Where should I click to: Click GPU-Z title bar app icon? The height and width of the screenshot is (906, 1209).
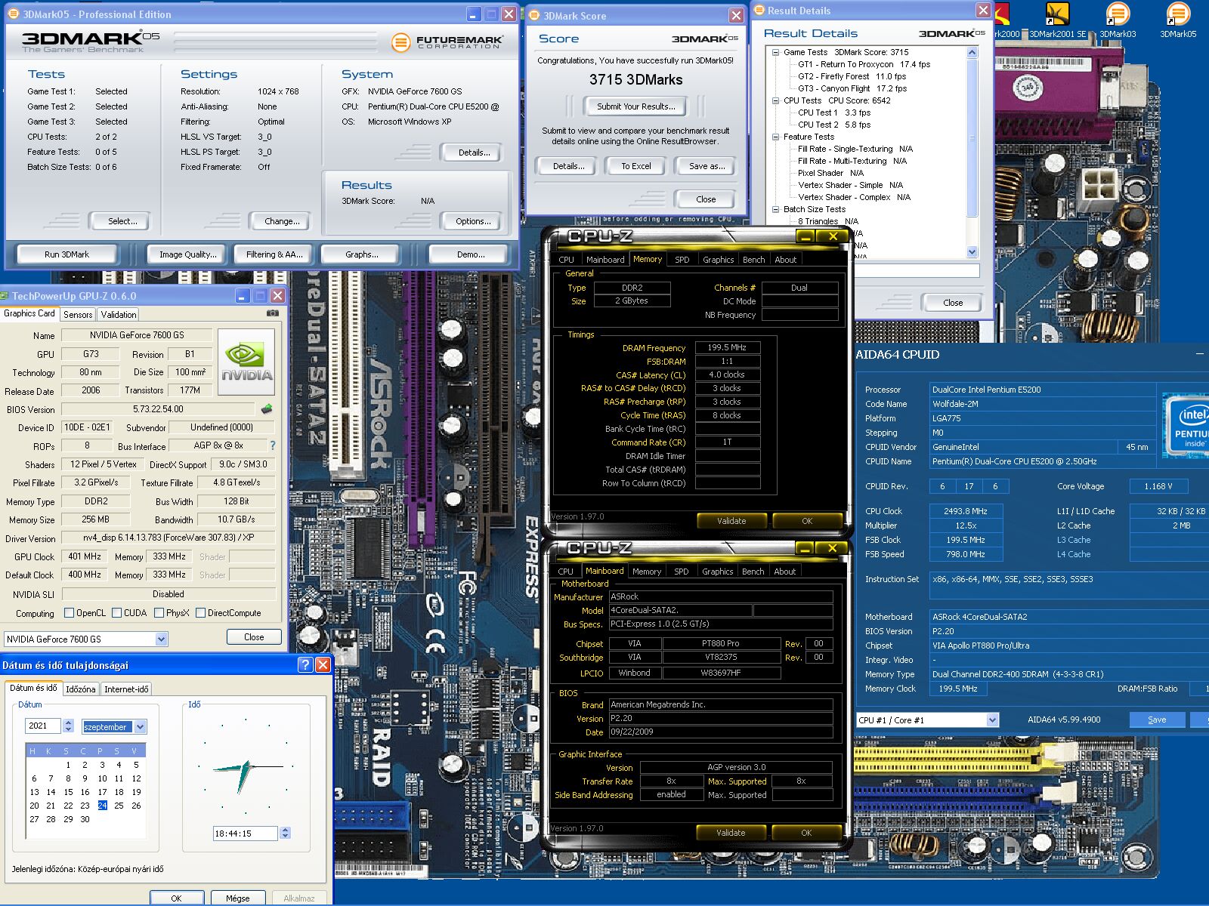tap(5, 296)
